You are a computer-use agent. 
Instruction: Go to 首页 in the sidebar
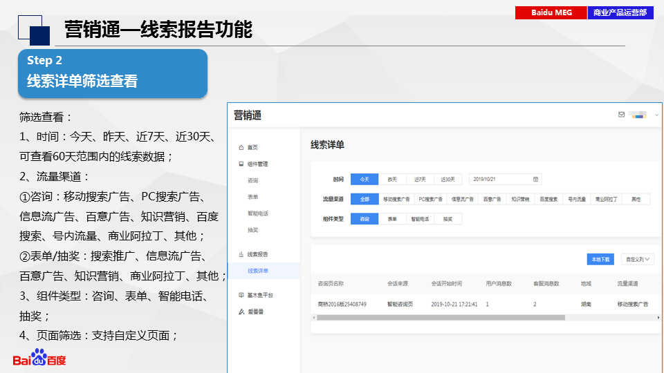coord(252,148)
